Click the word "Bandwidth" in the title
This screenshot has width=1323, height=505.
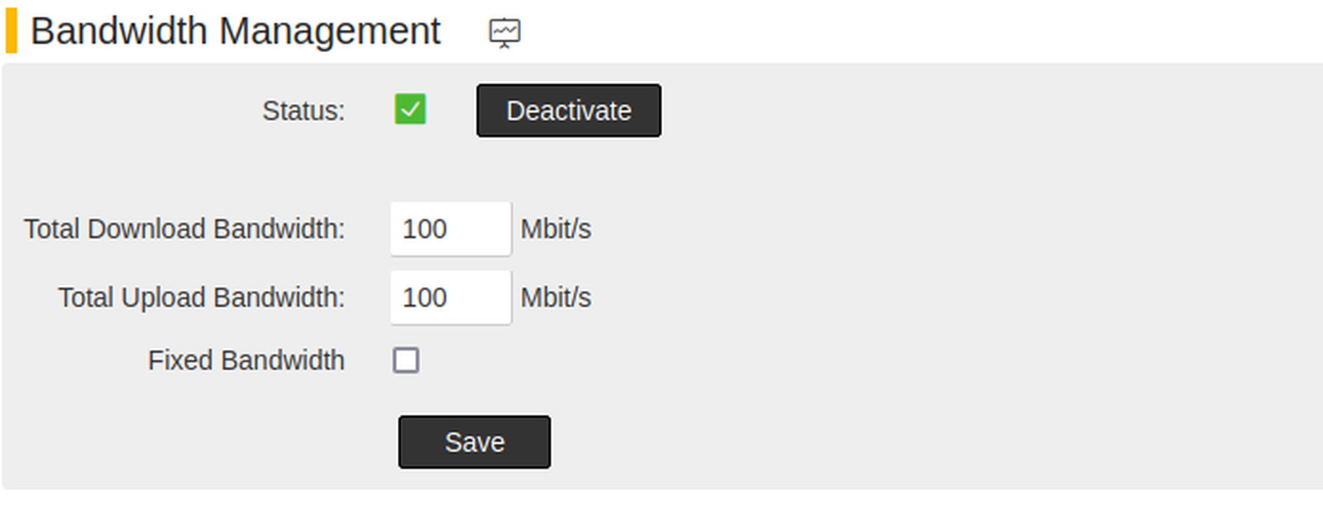click(x=119, y=31)
